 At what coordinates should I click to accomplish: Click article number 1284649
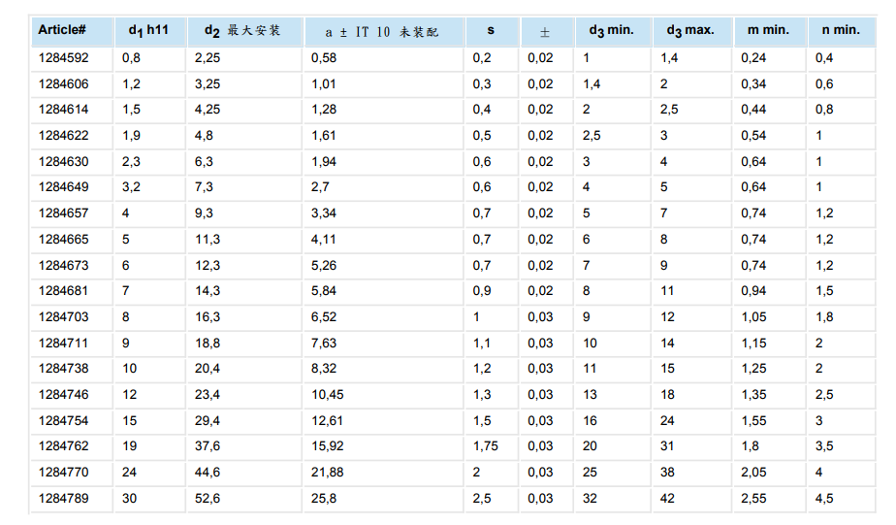[x=63, y=187]
